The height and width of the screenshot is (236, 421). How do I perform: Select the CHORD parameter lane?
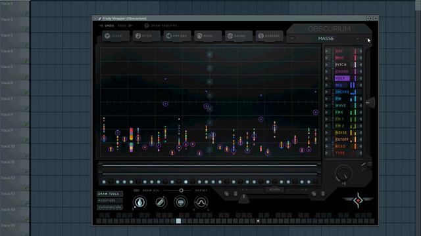click(343, 71)
